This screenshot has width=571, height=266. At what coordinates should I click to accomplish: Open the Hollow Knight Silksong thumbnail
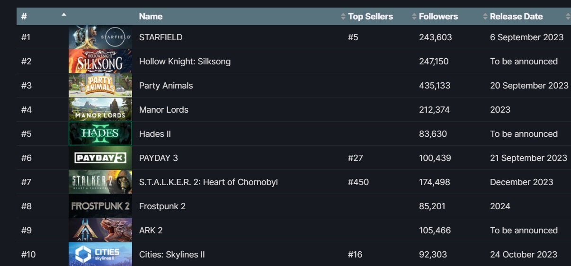(x=100, y=62)
